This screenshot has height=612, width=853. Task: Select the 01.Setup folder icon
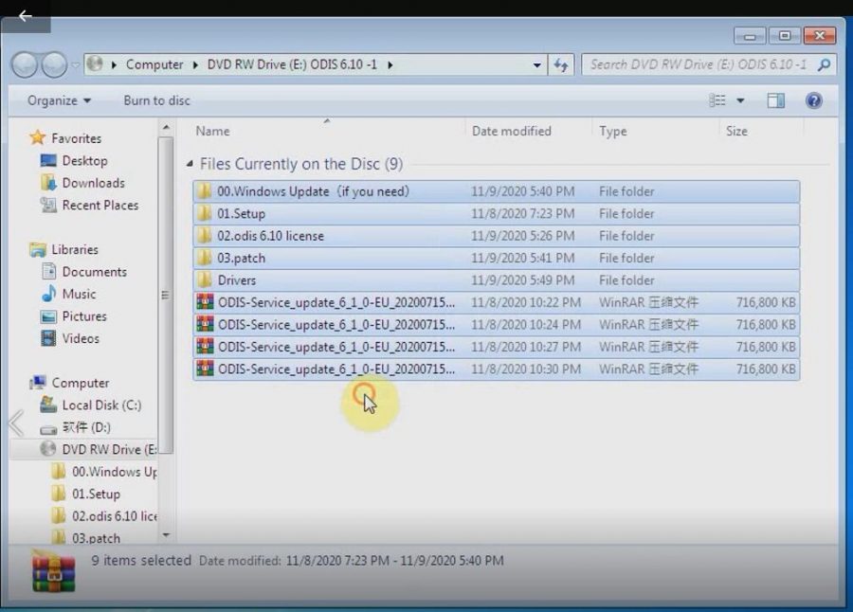pos(205,214)
